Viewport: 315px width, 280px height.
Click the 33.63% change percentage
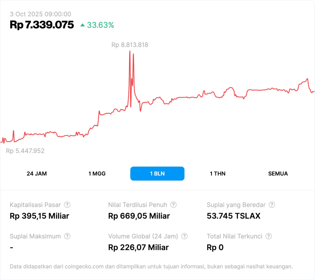100,25
